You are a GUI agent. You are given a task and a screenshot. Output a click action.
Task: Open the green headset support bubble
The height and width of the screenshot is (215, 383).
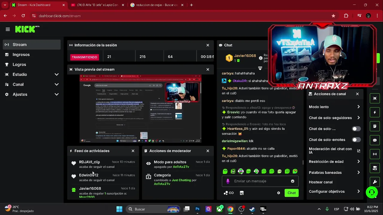372,192
